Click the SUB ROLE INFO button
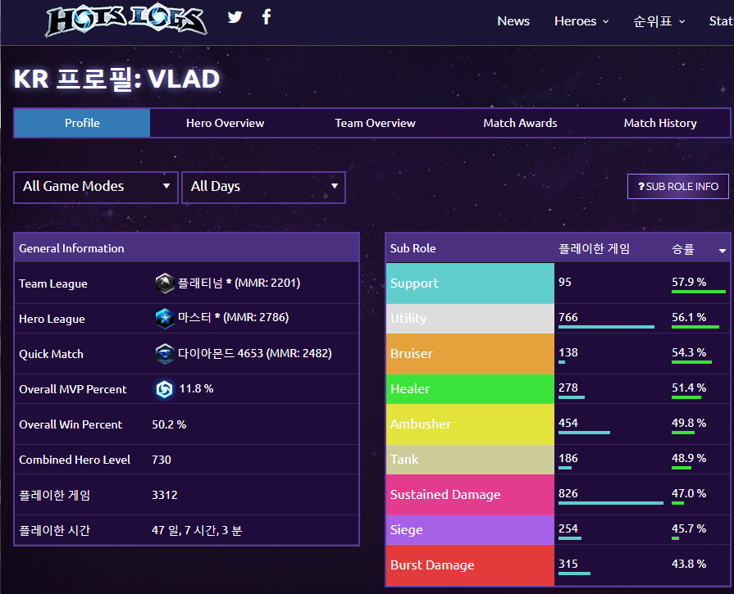This screenshot has width=734, height=594. (677, 186)
